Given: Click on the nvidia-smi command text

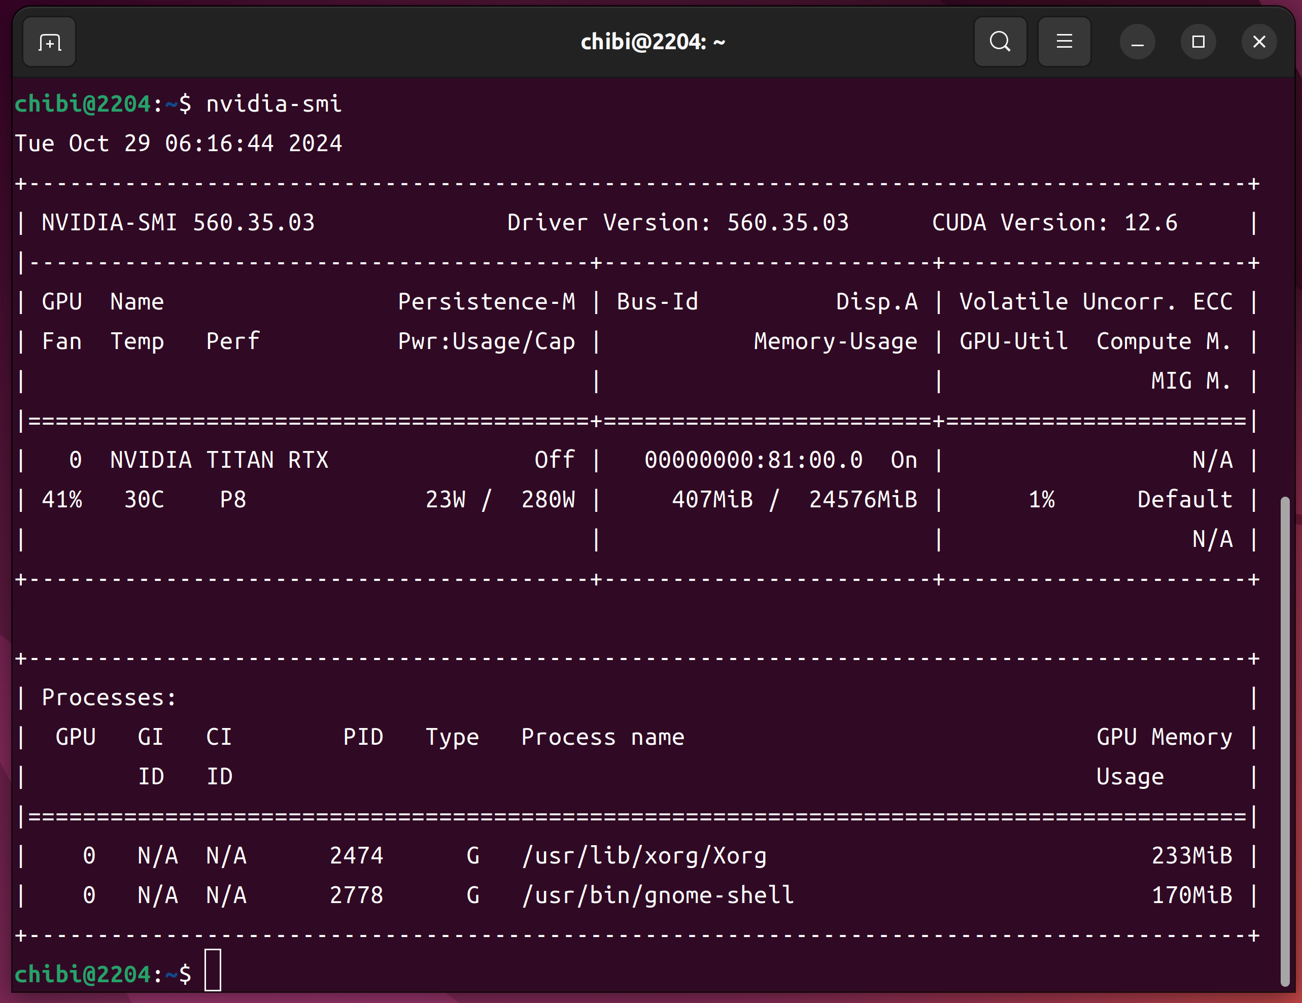Looking at the screenshot, I should pos(273,105).
